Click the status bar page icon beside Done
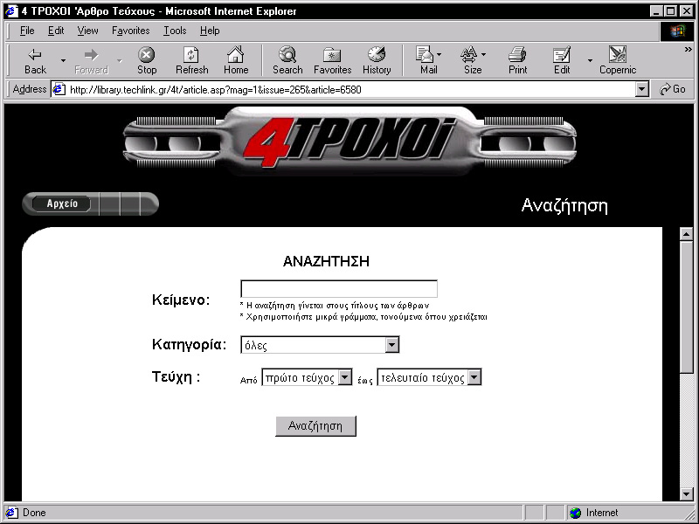The image size is (699, 524). pos(11,513)
